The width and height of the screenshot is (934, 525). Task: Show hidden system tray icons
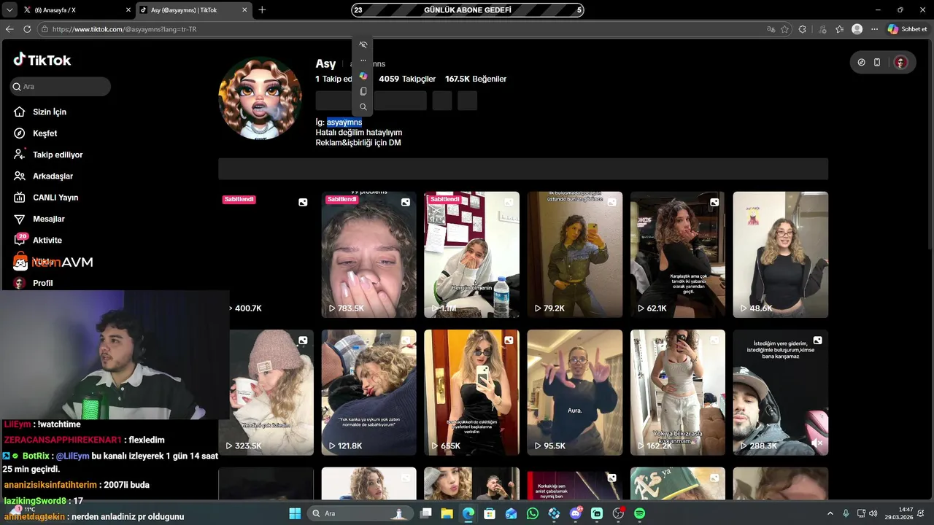pyautogui.click(x=830, y=513)
